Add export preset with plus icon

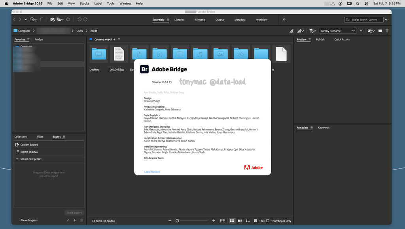75,220
